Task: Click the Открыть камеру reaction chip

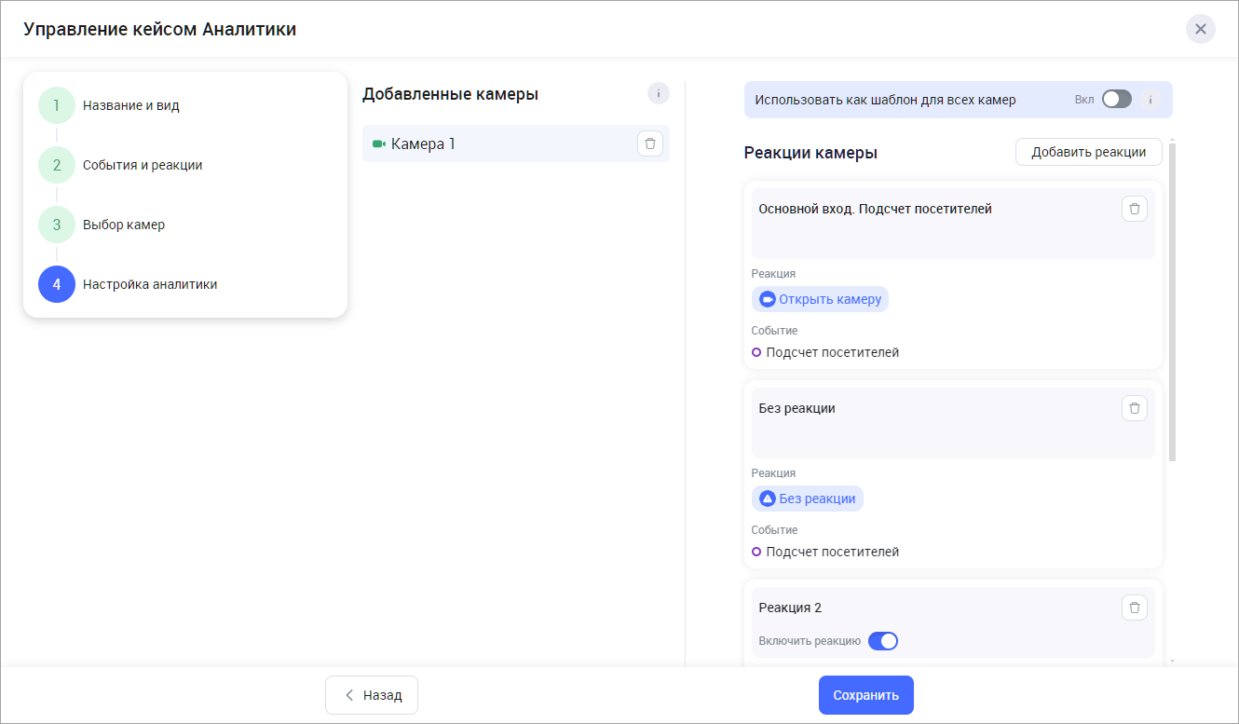Action: pos(820,299)
